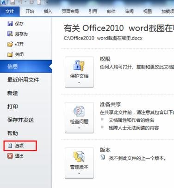Viewport: 174px width, 188px height.
Task: Select Print (打印) in the sidebar
Action: click(x=12, y=107)
